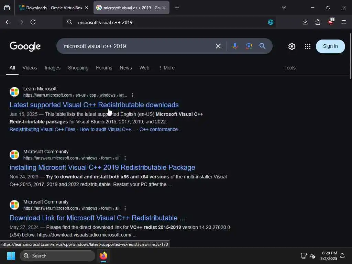The image size is (352, 264).
Task: Open Redistributing Visual C++ Files sublink
Action: tap(42, 129)
